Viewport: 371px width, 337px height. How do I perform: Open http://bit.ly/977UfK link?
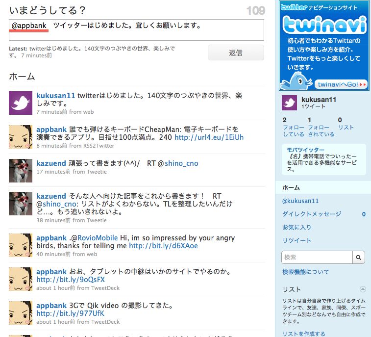pyautogui.click(x=70, y=313)
